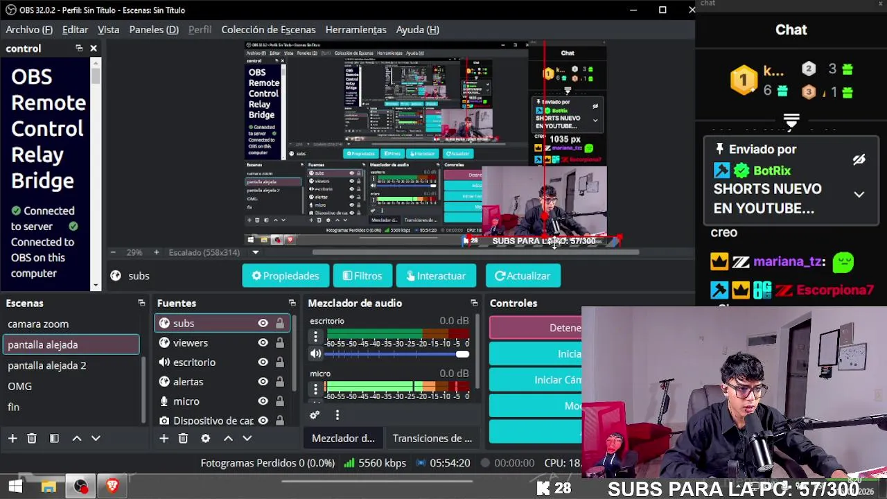887x499 pixels.
Task: Move scene down in Escenas list
Action: 96,438
